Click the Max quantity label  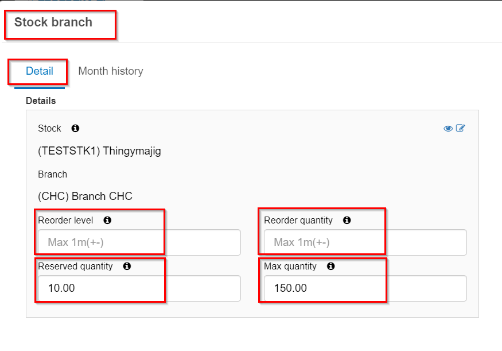pyautogui.click(x=290, y=266)
